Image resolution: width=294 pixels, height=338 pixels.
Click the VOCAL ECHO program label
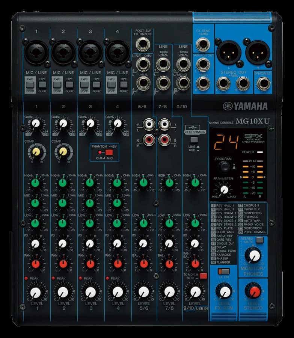[x=226, y=251]
